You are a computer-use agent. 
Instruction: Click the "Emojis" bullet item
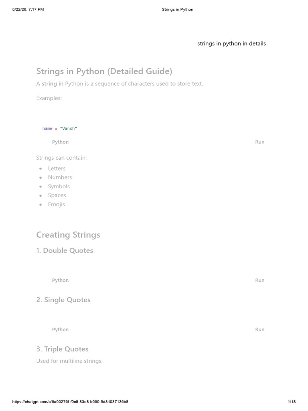(x=56, y=204)
